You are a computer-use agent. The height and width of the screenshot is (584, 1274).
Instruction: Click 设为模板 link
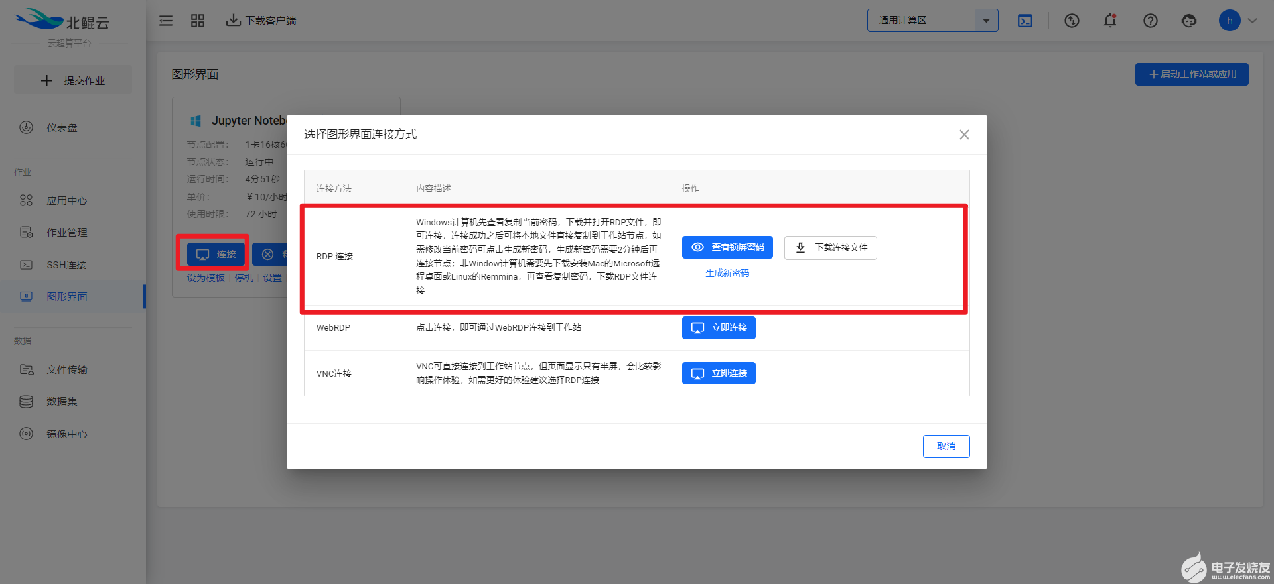[x=206, y=278]
